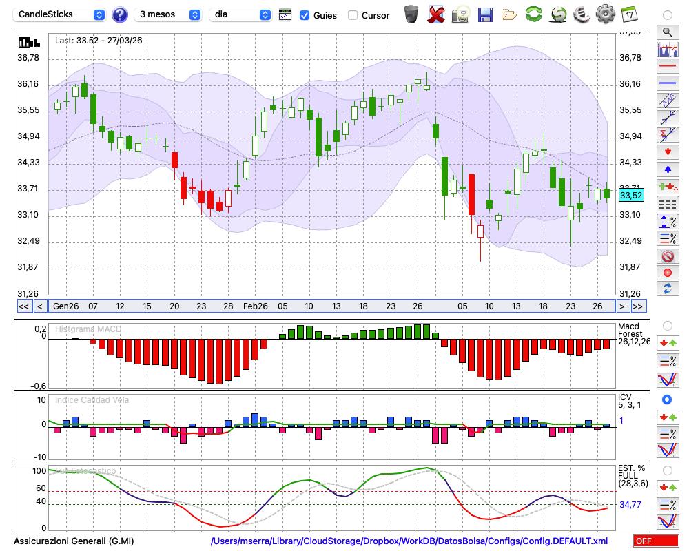
Task: Select the radio button above the magnifier
Action: coord(668,15)
